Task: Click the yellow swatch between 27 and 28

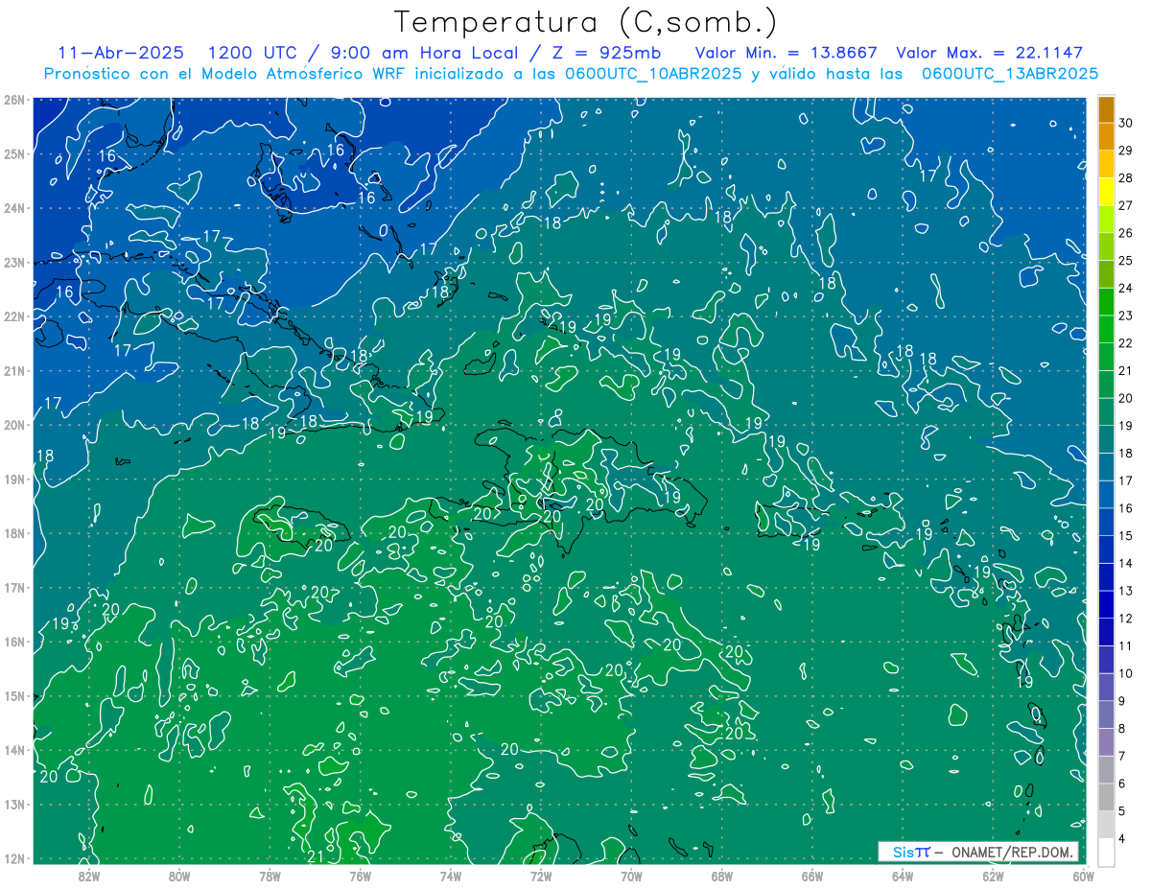Action: click(1106, 191)
